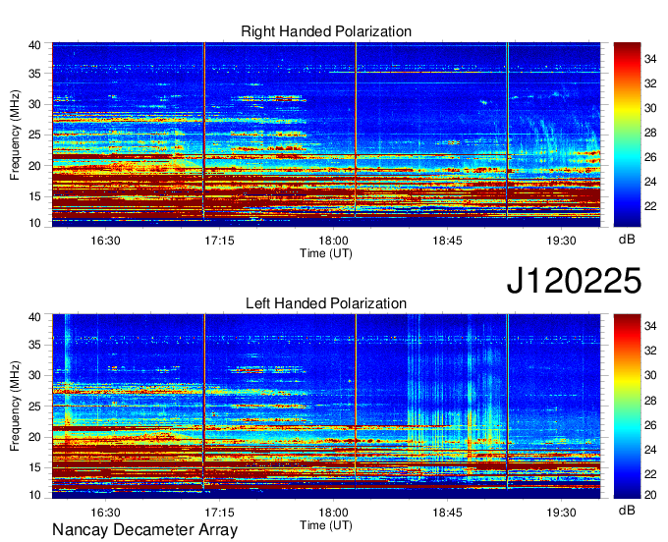Click the 18:45 time tick of the top plot
This screenshot has width=668, height=542.
pyautogui.click(x=447, y=241)
